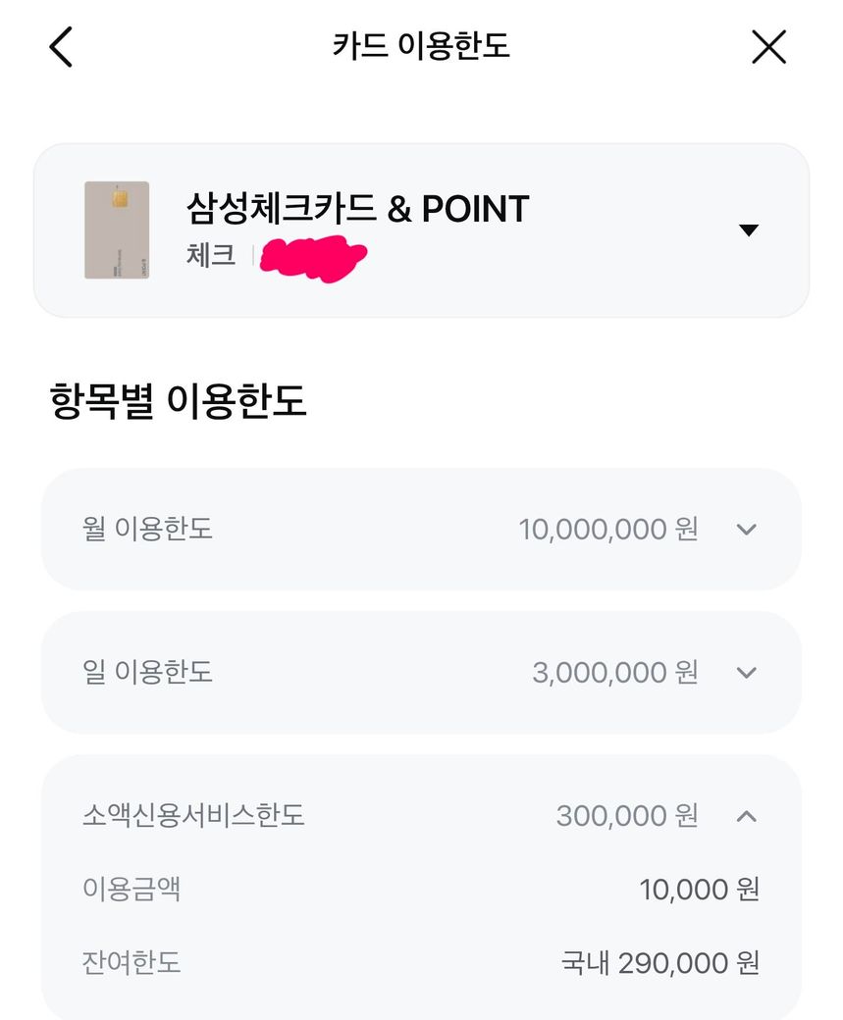
Task: Tap the 300,000 원 credit service amount
Action: click(627, 815)
